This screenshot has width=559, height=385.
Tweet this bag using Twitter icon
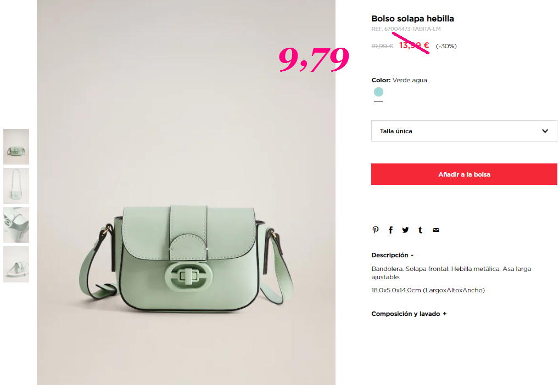[405, 230]
